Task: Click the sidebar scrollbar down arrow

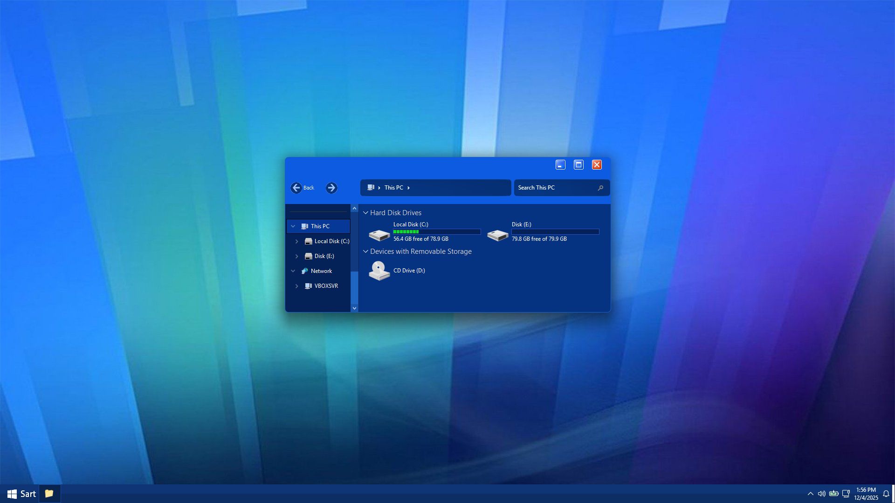Action: click(354, 308)
